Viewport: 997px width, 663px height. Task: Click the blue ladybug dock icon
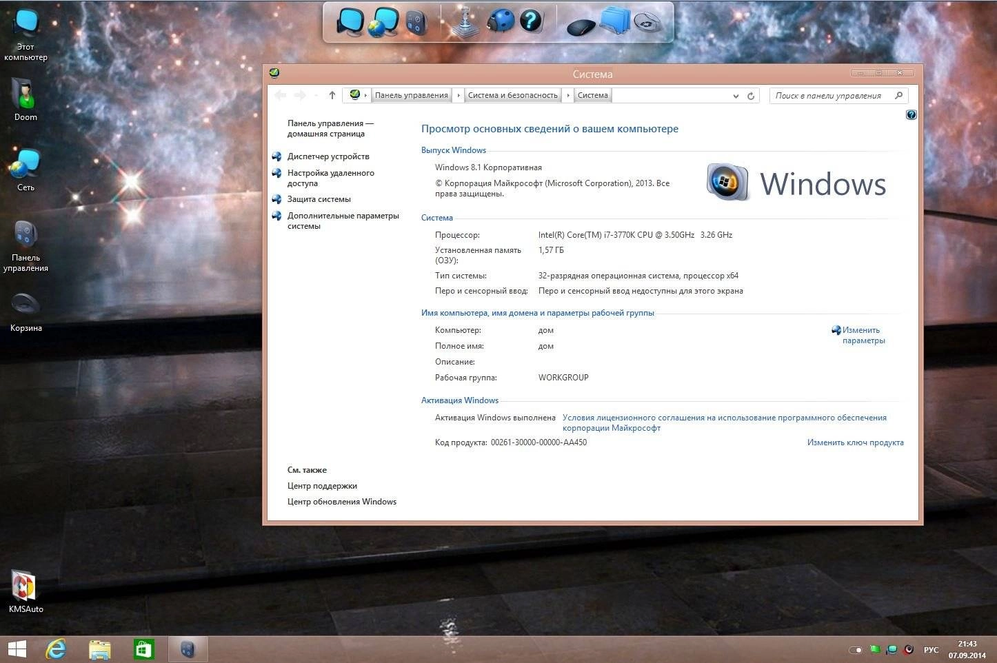(500, 21)
